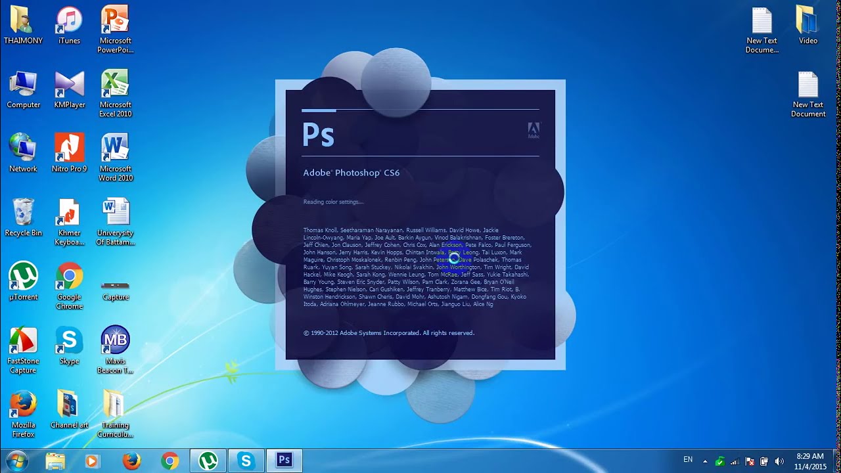Open the EN language bar indicator
The image size is (841, 473).
688,460
